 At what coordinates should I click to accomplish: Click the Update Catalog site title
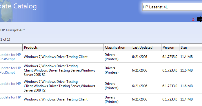pos(18,6)
